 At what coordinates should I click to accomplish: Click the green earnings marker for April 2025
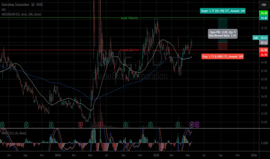(x=178, y=124)
